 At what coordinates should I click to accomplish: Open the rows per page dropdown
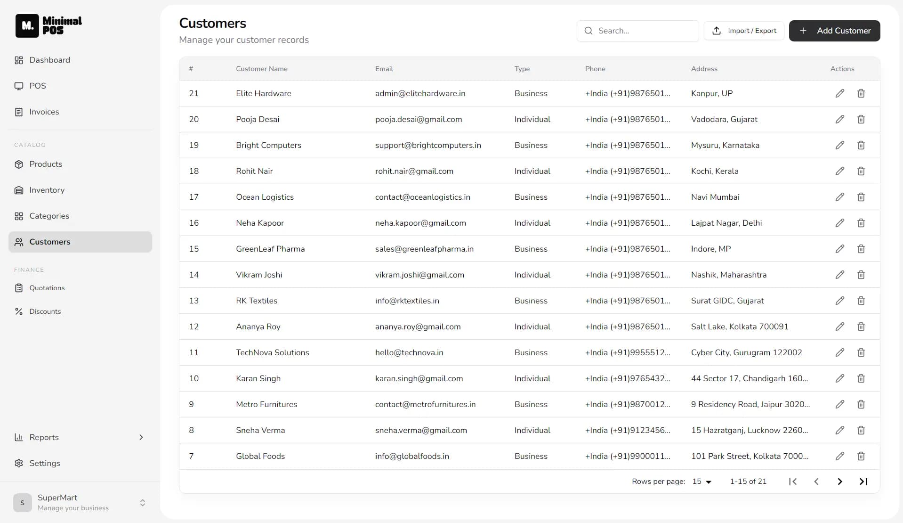point(701,482)
